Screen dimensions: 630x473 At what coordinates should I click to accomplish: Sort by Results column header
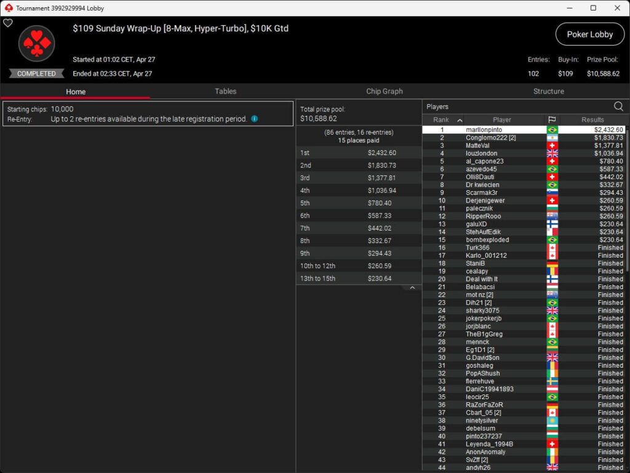[592, 120]
